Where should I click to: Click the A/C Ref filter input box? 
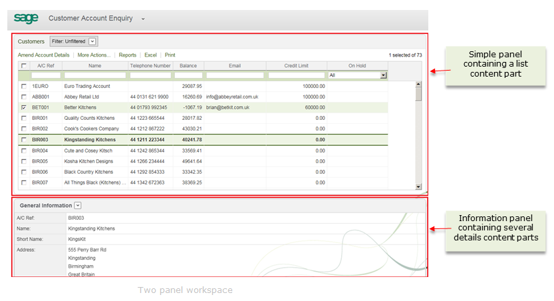(x=46, y=75)
